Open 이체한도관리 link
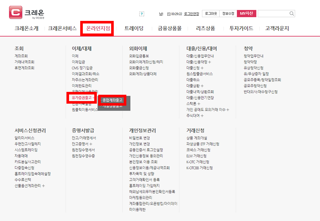Screen dimensions: 320x221 [82, 86]
